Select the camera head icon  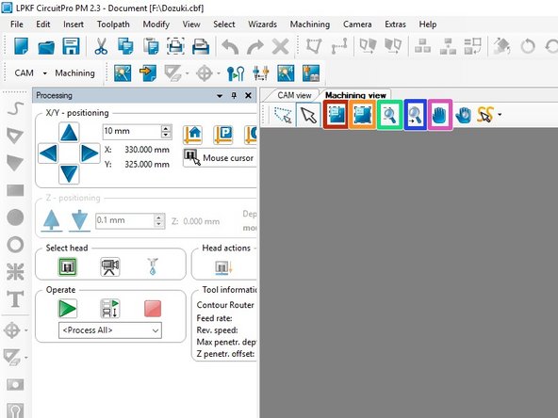click(x=110, y=267)
